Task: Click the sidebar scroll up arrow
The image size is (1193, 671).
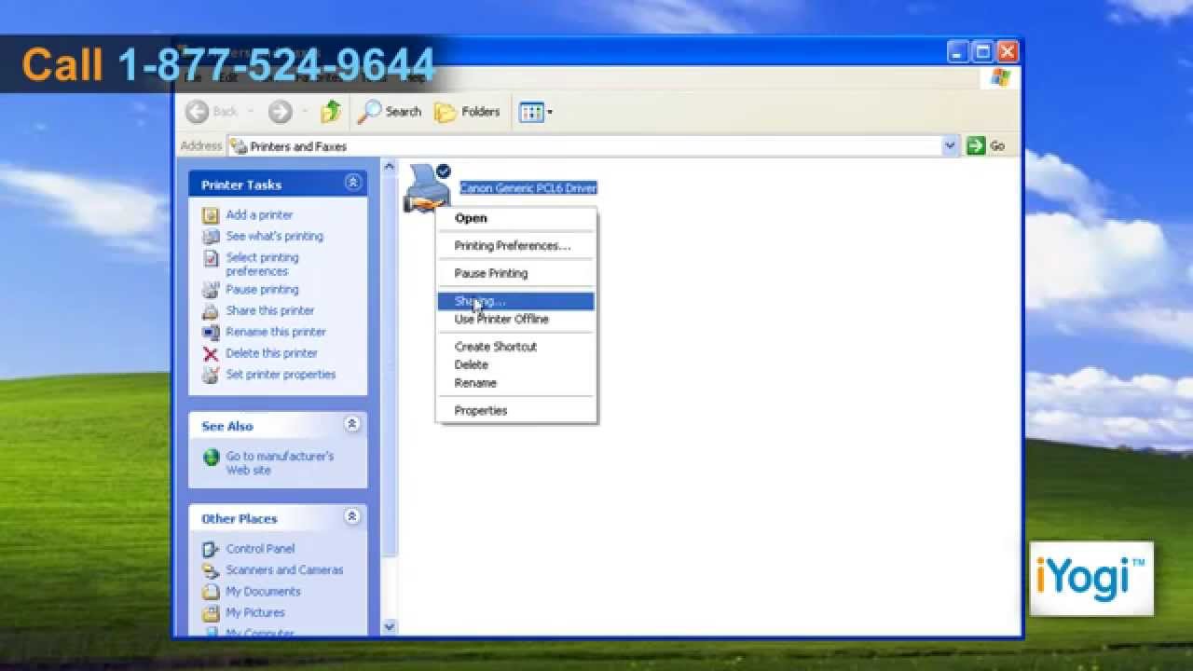Action: [390, 166]
